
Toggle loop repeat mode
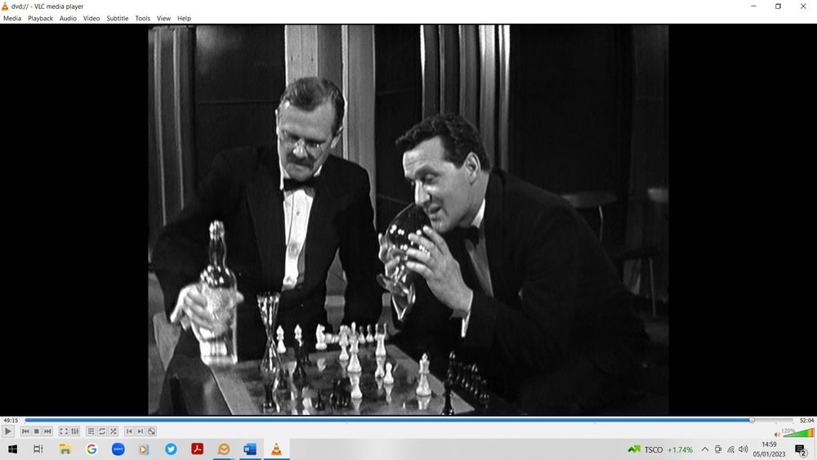(x=102, y=431)
